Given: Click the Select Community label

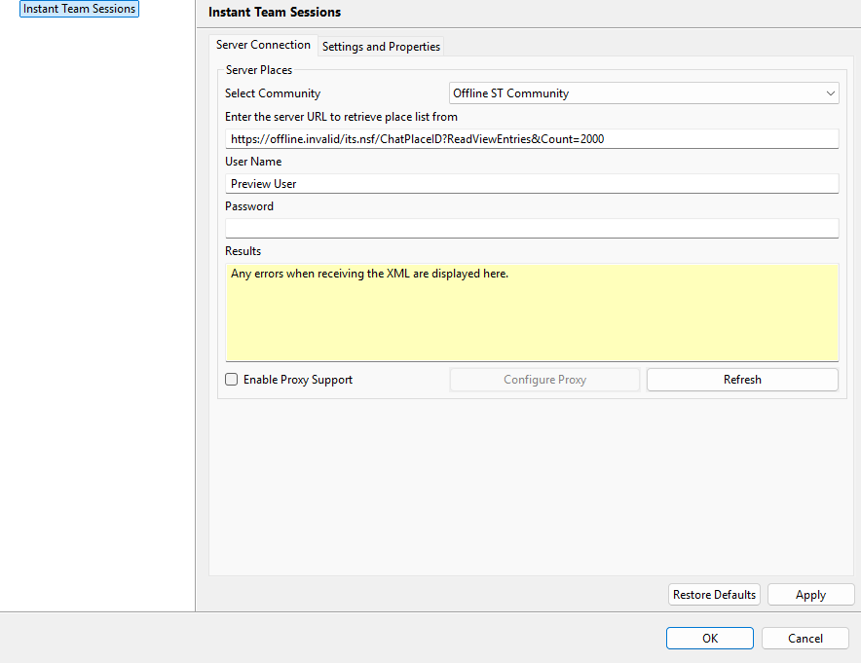Looking at the screenshot, I should pos(273,93).
